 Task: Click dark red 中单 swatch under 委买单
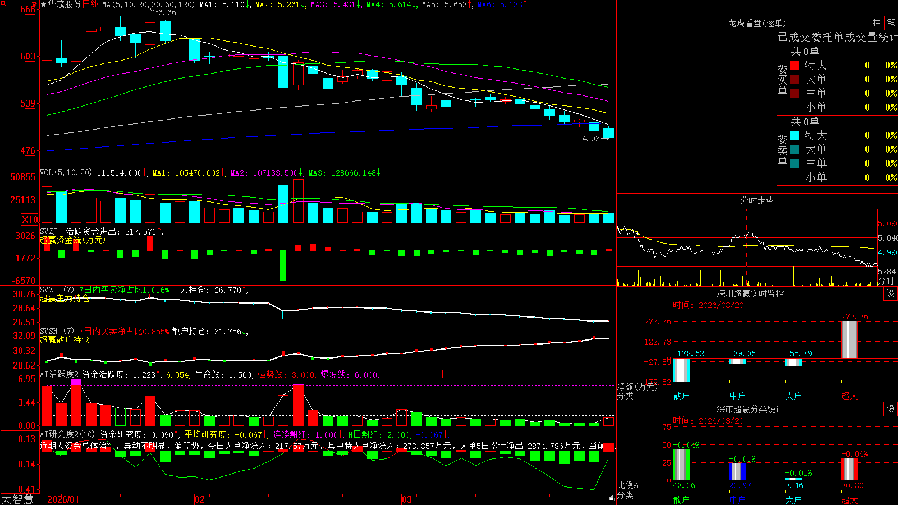(795, 93)
